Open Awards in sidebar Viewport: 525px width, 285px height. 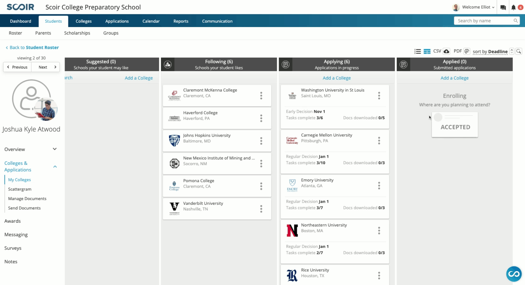(x=13, y=221)
